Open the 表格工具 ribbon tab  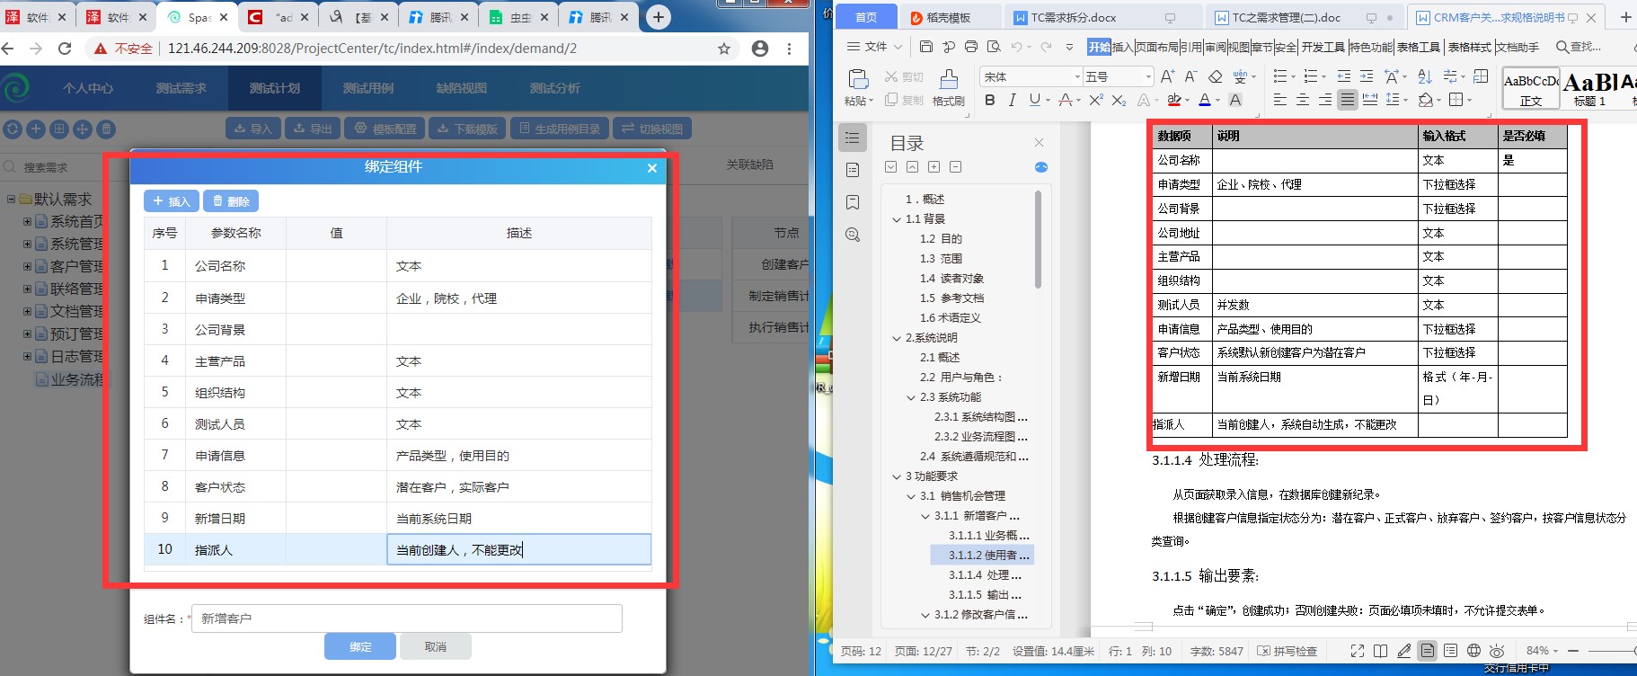(x=1419, y=47)
